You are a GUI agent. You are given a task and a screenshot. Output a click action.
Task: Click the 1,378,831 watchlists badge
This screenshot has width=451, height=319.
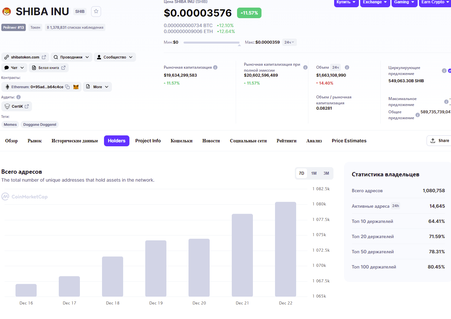tap(75, 27)
